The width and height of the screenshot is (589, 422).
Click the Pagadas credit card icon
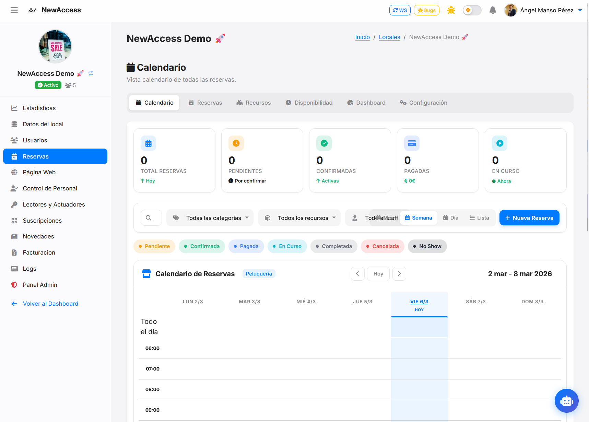click(412, 143)
